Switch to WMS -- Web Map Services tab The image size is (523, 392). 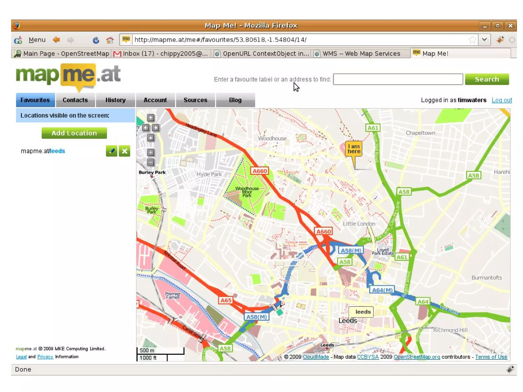pyautogui.click(x=361, y=54)
